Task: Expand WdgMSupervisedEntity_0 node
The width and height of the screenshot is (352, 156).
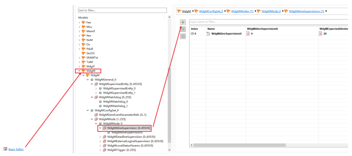Action: coord(96,89)
